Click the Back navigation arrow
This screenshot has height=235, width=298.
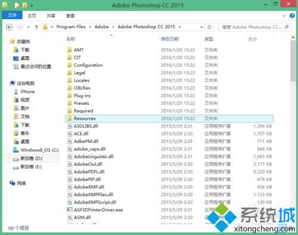[10, 27]
